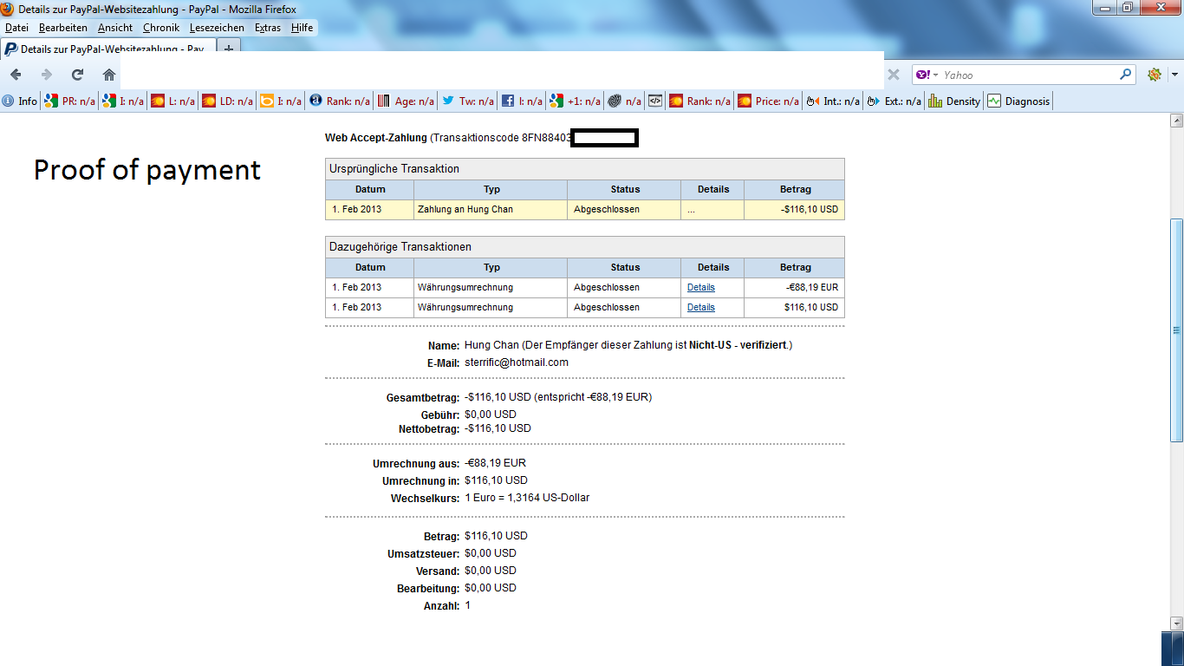
Task: Open search engine dropdown next to Yahoo
Action: pos(936,75)
